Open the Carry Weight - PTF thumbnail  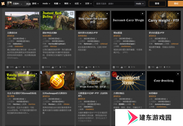pyautogui.click(x=164, y=20)
